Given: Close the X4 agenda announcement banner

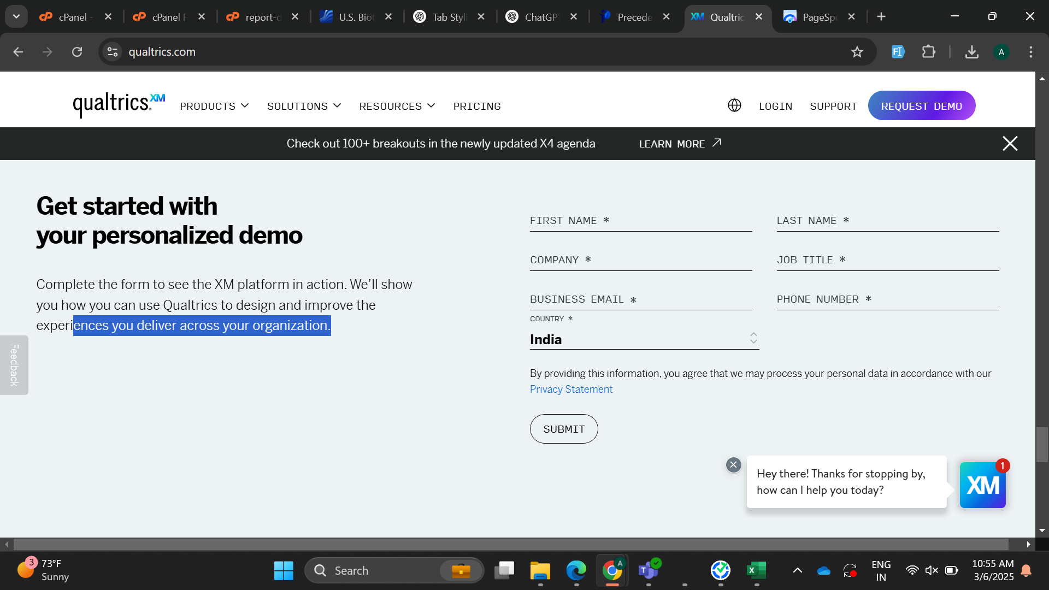Looking at the screenshot, I should tap(1010, 144).
